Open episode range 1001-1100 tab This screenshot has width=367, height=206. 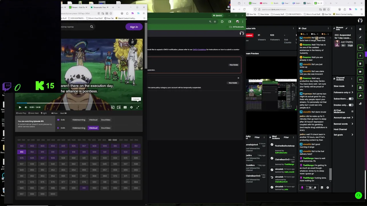click(123, 140)
